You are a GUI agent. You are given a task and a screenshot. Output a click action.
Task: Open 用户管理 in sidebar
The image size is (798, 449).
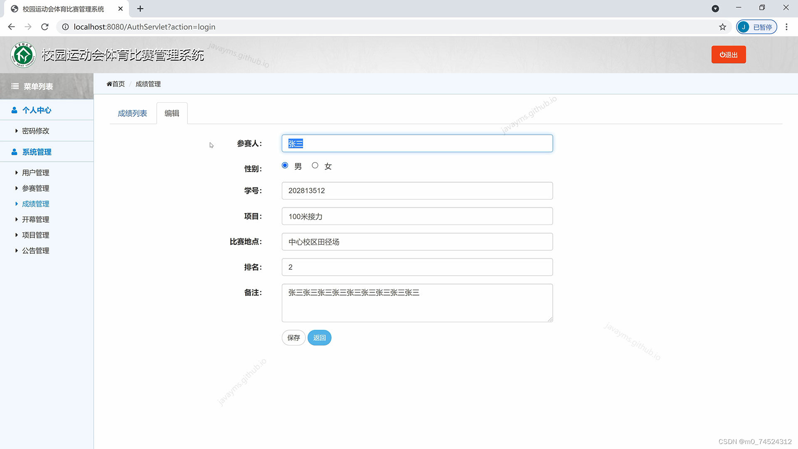point(35,173)
